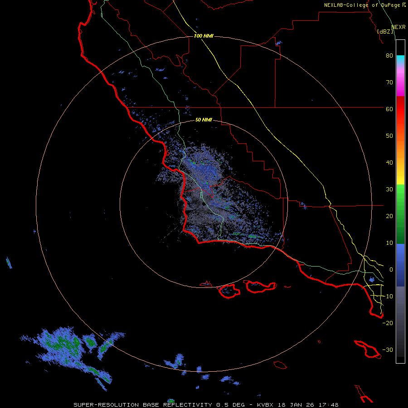Click the 50 NMI range ring label
This screenshot has height=408, width=408.
tap(204, 120)
